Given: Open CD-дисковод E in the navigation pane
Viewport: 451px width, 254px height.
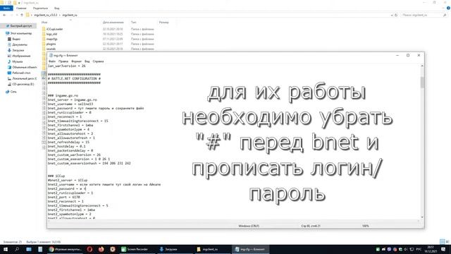Looking at the screenshot, I should pos(20,84).
